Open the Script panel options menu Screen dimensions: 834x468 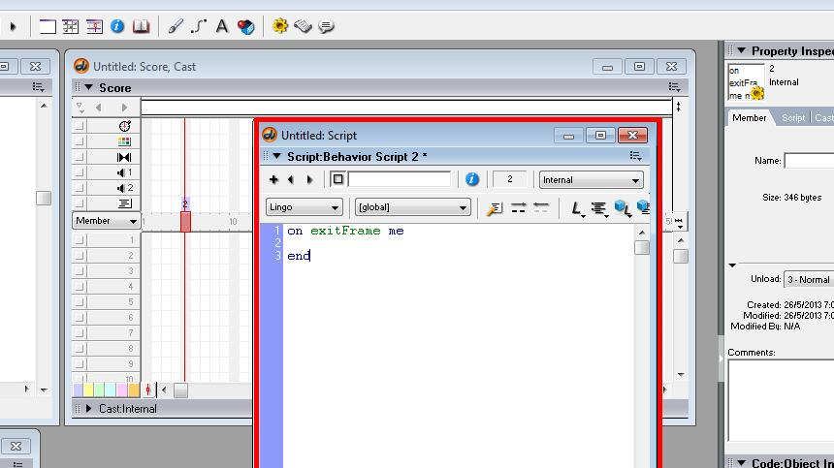[x=635, y=156]
